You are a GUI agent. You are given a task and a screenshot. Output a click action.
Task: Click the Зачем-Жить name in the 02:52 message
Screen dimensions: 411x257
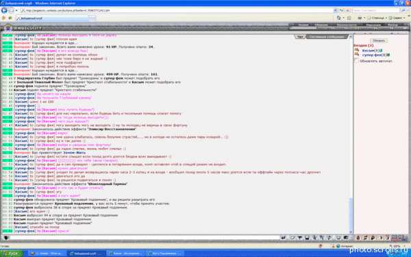tap(74, 152)
